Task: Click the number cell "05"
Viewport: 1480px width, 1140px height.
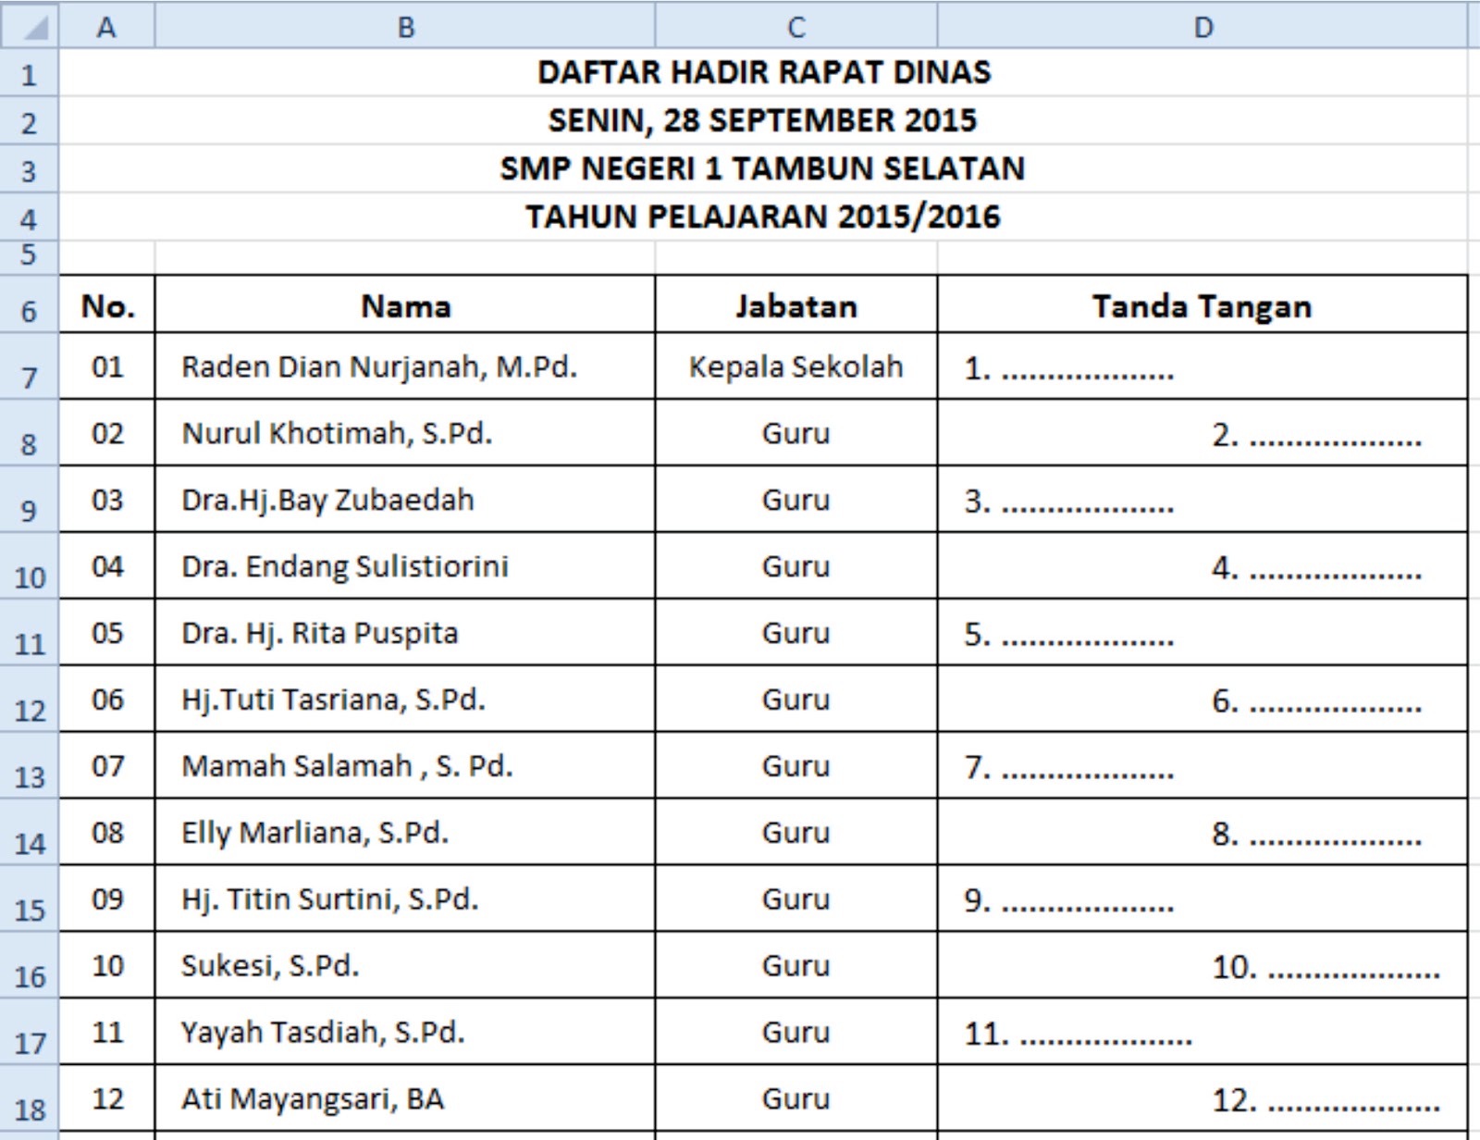Action: pos(107,633)
